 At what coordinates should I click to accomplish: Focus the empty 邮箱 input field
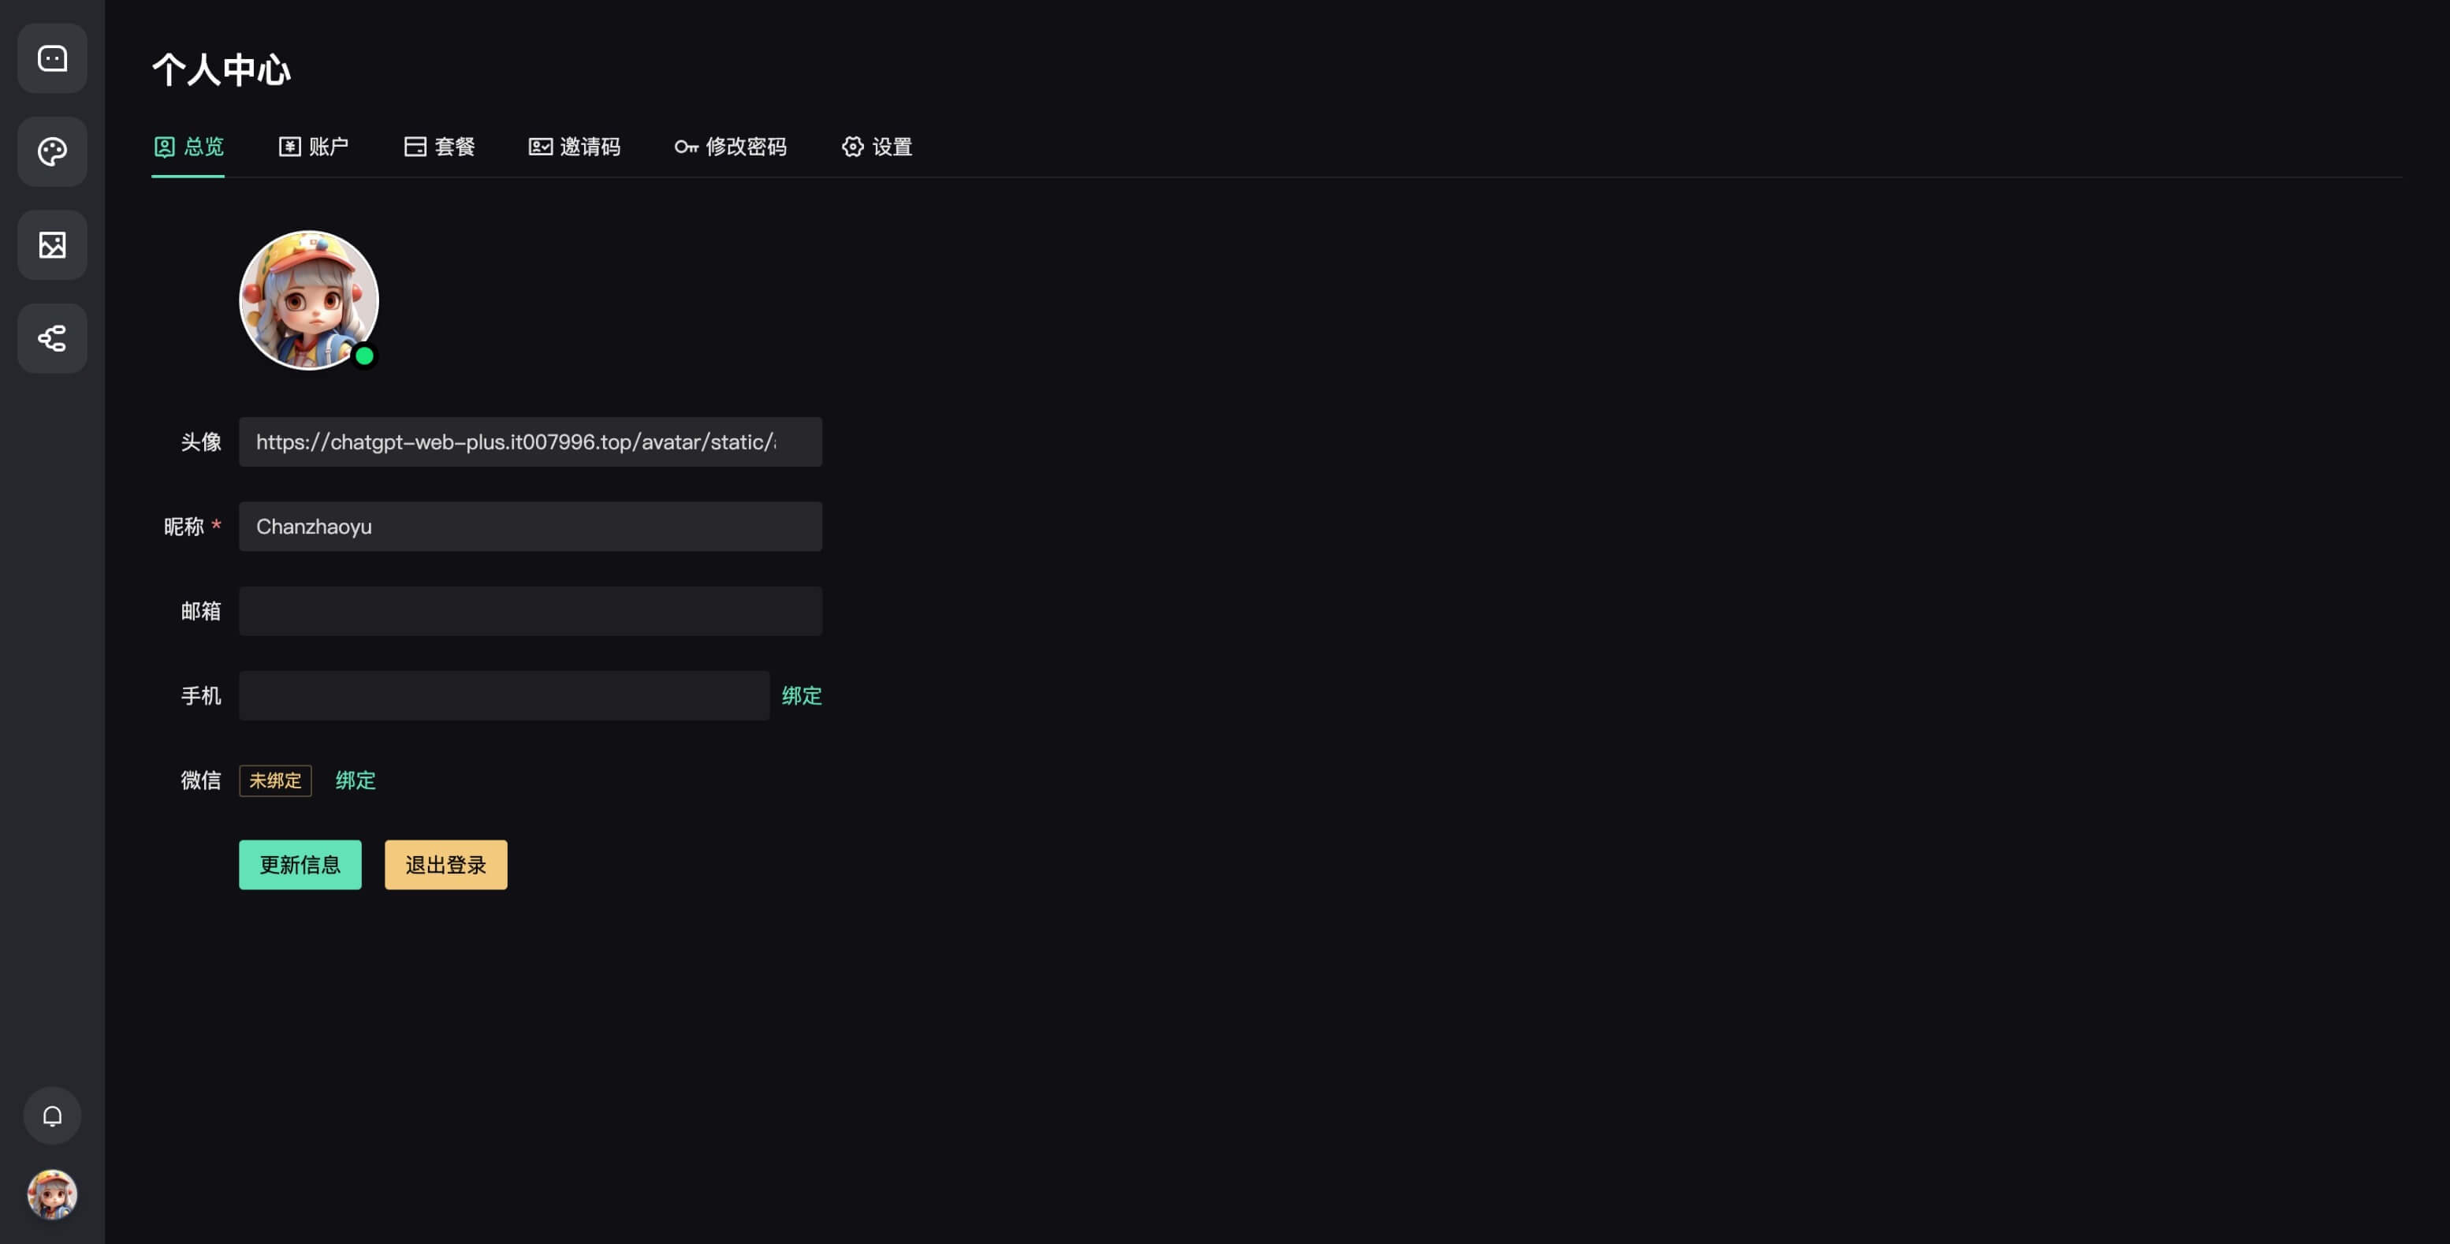coord(530,611)
